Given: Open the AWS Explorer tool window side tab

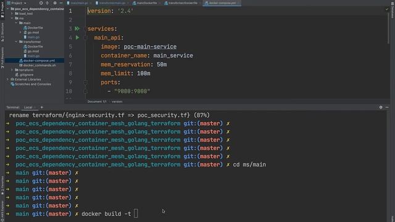Looking at the screenshot, I should pyautogui.click(x=2, y=210).
